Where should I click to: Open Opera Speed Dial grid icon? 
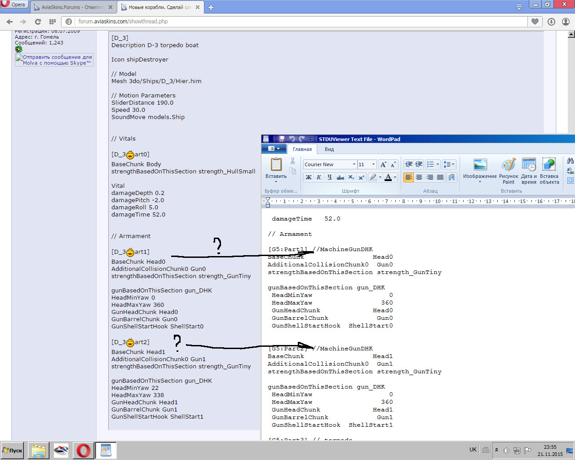pos(53,22)
